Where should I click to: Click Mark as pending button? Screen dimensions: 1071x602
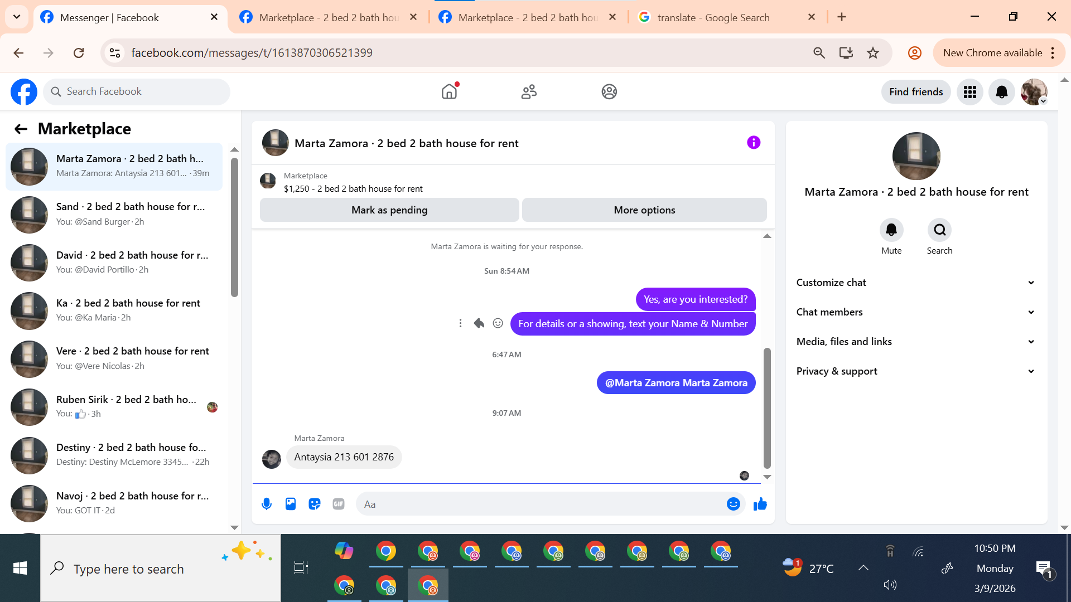click(x=389, y=210)
